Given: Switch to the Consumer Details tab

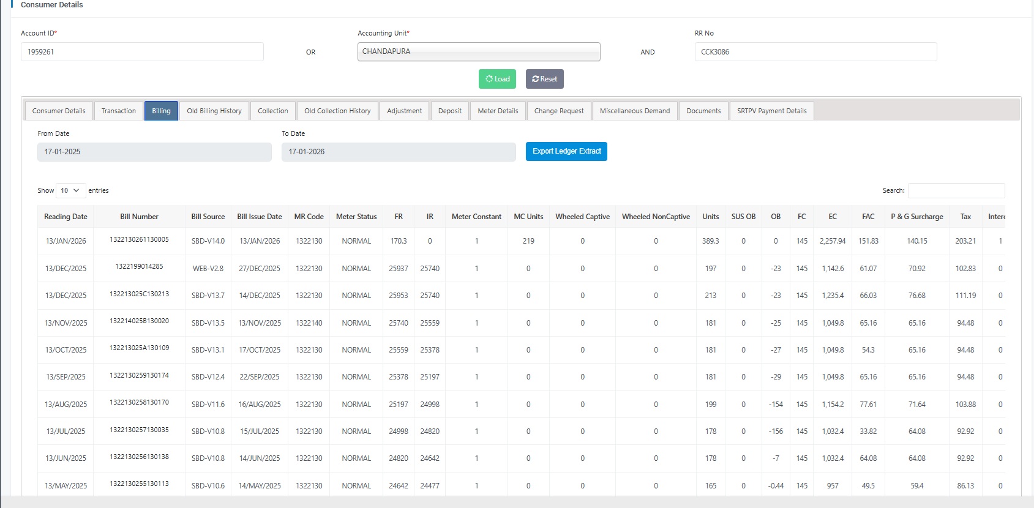Looking at the screenshot, I should coord(59,111).
